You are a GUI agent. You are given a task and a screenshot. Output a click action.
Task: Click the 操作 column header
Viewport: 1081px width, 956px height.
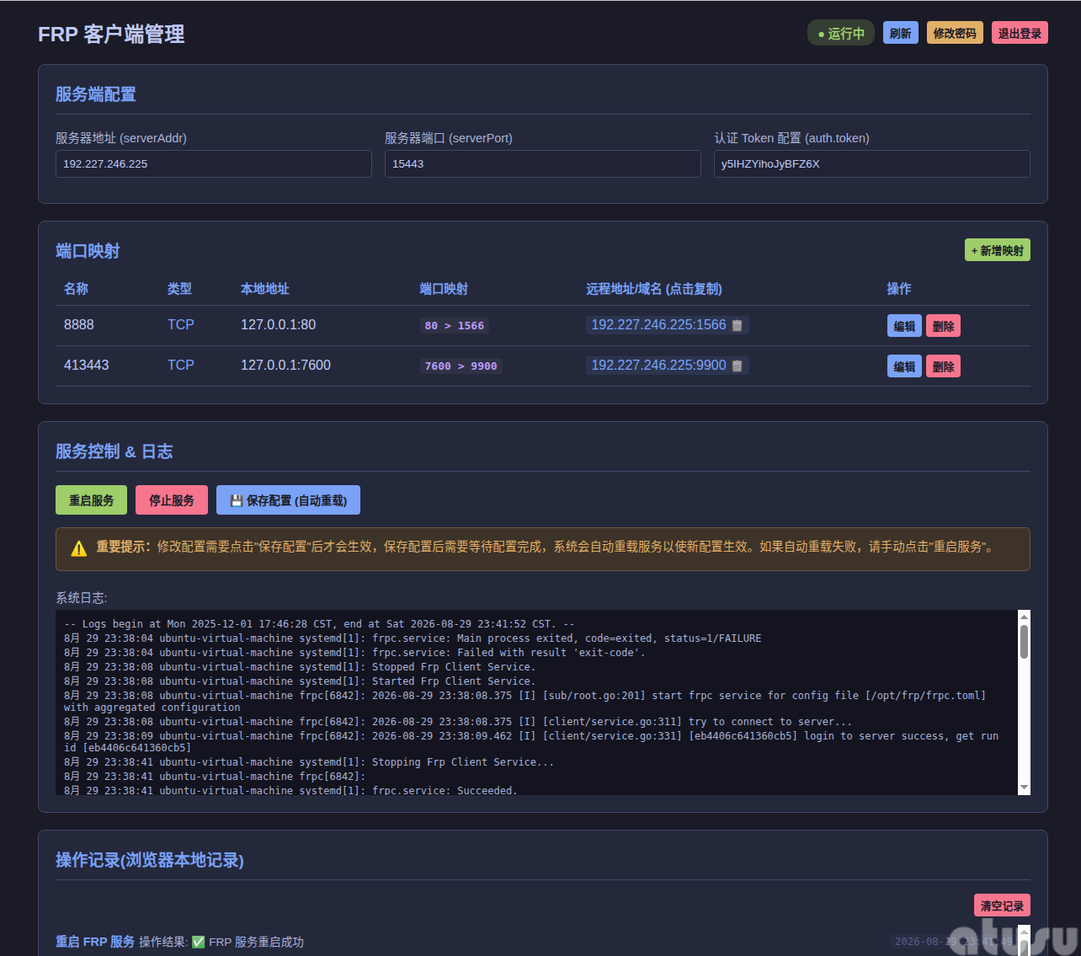click(x=899, y=289)
